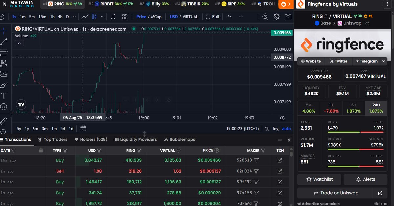Screen dimensions: 394x206
Task: Open the Telegram link
Action: pos(366,61)
